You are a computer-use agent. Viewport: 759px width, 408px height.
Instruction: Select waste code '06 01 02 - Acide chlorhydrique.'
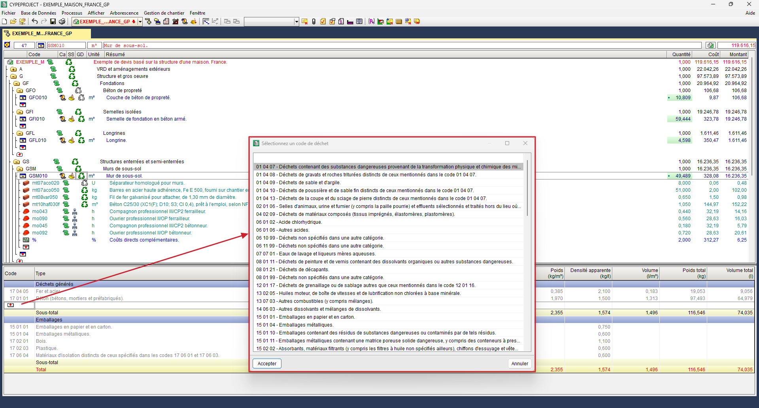point(389,222)
